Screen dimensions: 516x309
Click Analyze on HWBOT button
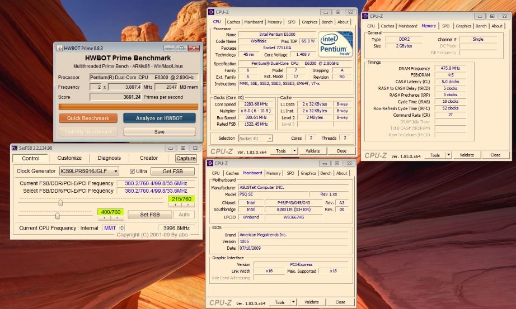pyautogui.click(x=160, y=118)
